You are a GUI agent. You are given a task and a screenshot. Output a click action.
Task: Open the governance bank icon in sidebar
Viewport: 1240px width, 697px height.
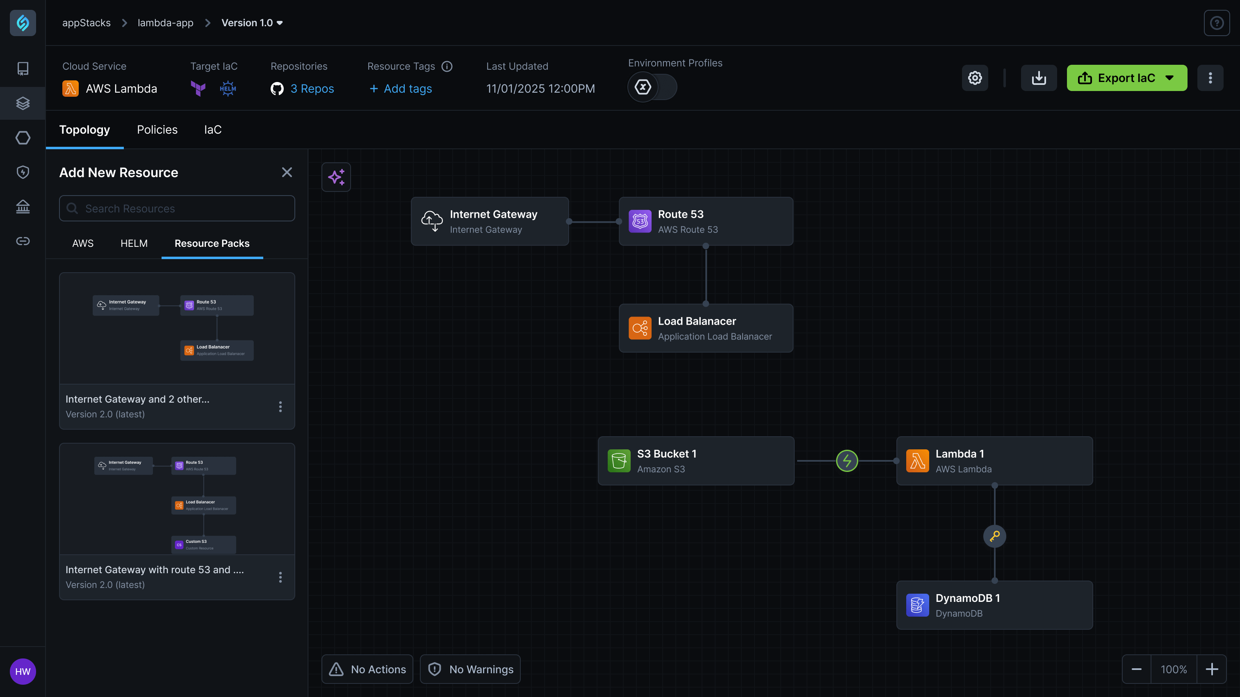click(x=23, y=207)
